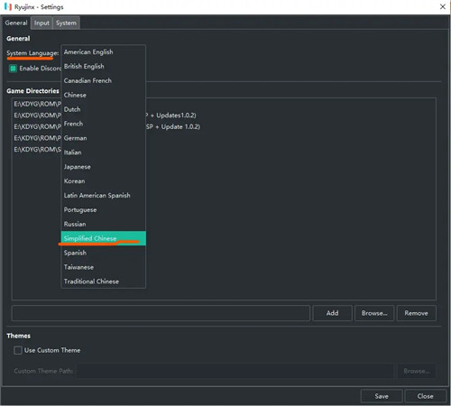Select directory row ending SP + Update 1.0.2)
The height and width of the screenshot is (406, 451).
tap(224, 126)
